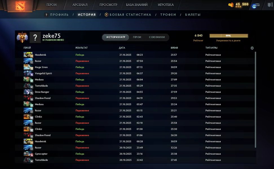The image size is (274, 169).
Task: Open the shield icon in the top-right corner
Action: point(269,5)
